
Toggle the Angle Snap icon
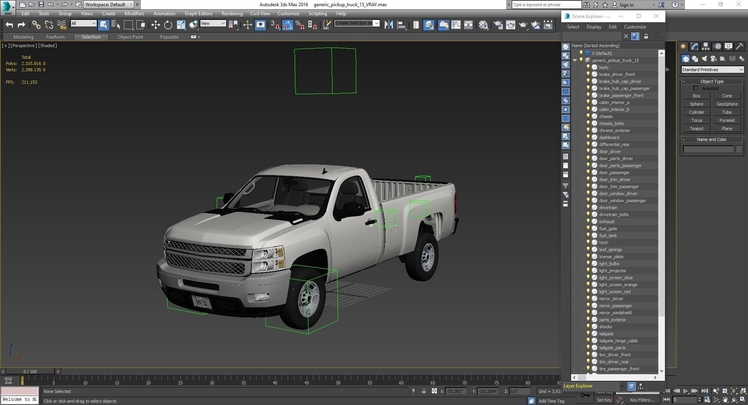point(288,25)
